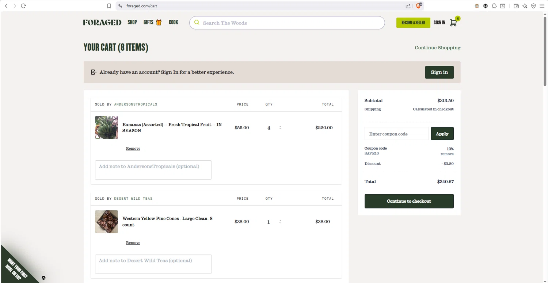Click the sidebar search panel icon
The width and height of the screenshot is (548, 283).
(x=503, y=6)
